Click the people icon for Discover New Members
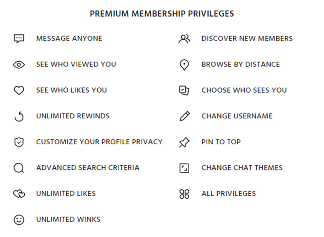 [x=184, y=39]
